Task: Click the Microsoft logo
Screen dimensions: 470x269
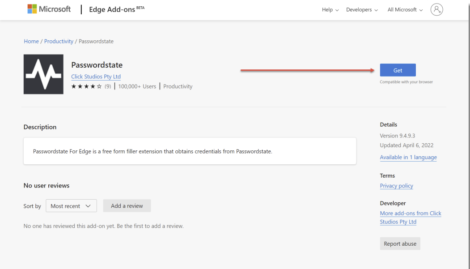Action: point(49,9)
